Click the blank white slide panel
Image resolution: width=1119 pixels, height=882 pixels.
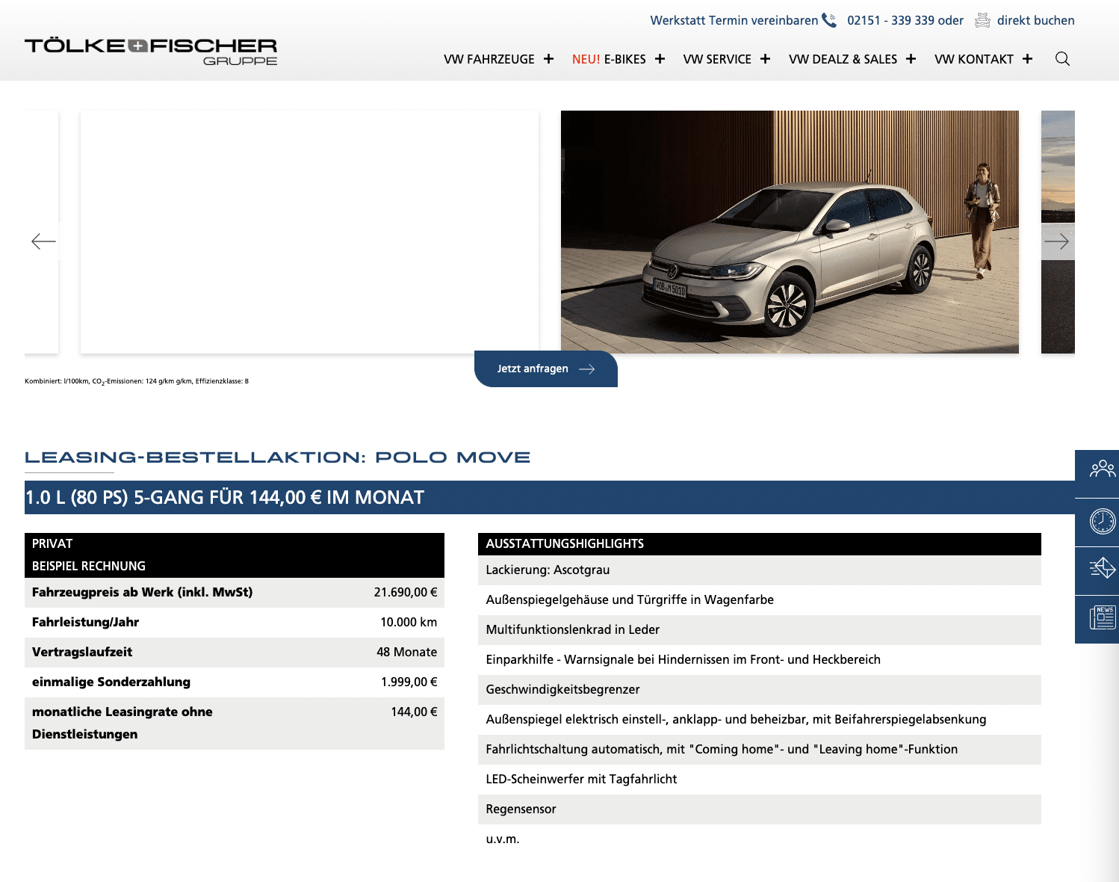[309, 232]
